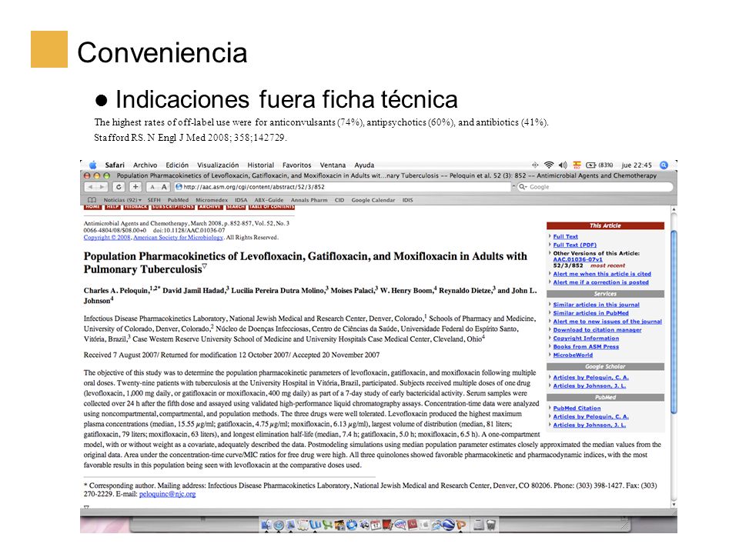Open Noticias (92) bookmarks dropdown
Screen dimensions: 739x554
tap(122, 200)
